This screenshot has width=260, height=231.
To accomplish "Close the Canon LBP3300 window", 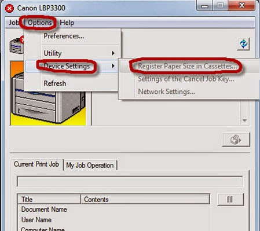I will (241, 5).
